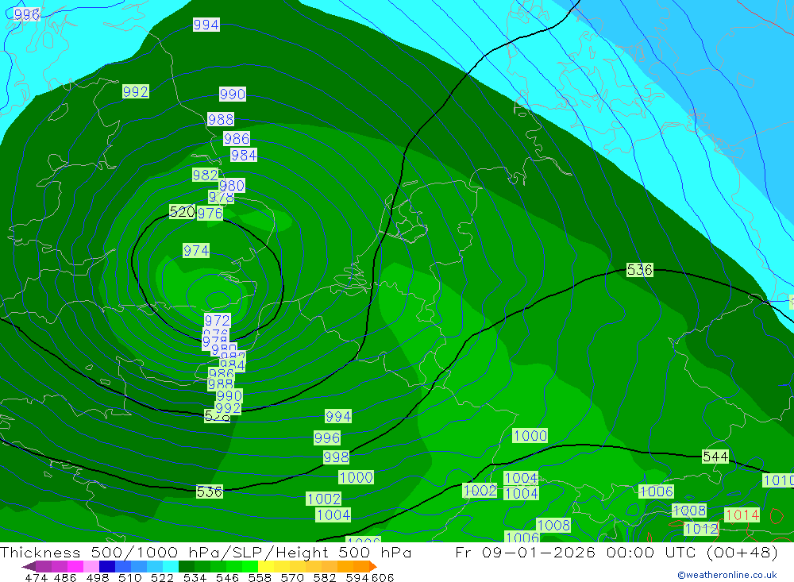Click the legend value 510
Viewport: 794px width, 582px height.
(x=130, y=577)
